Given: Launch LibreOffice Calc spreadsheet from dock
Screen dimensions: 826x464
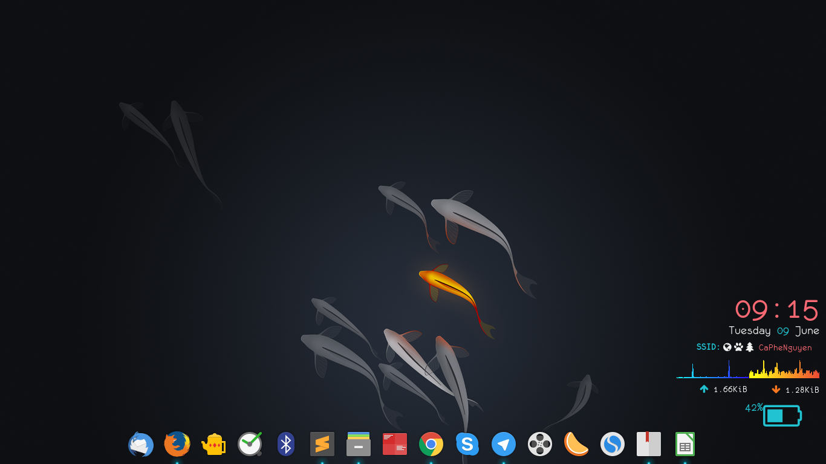Looking at the screenshot, I should [x=685, y=444].
